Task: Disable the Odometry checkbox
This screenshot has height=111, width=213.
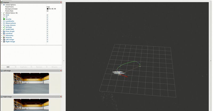Action: [x=47, y=35]
